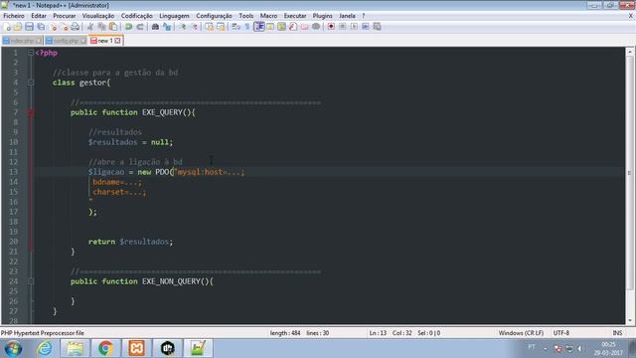The width and height of the screenshot is (636, 358).
Task: Open the Function List toolbar icon
Action: click(x=293, y=27)
